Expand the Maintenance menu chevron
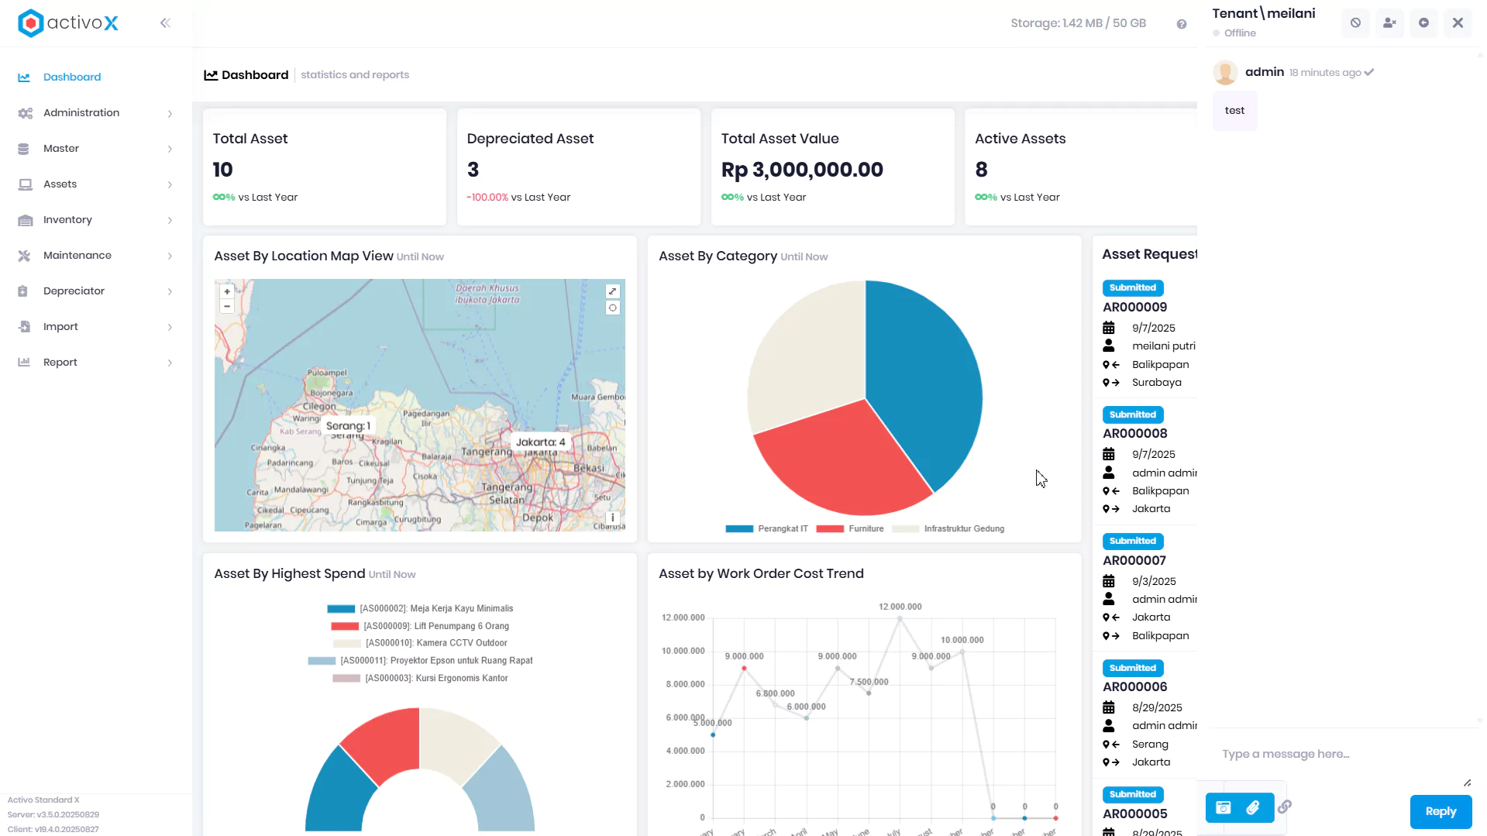 [170, 256]
